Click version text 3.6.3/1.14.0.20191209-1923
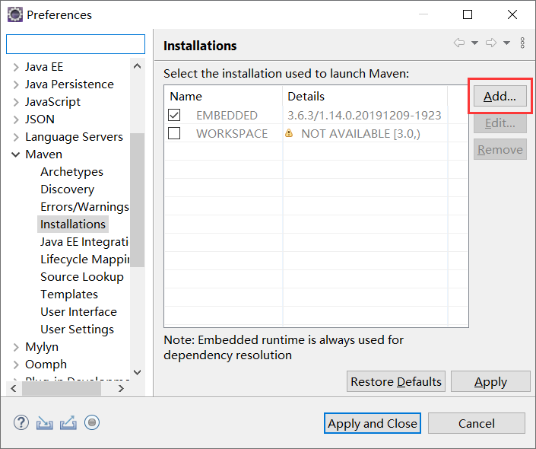The width and height of the screenshot is (536, 449). point(364,116)
